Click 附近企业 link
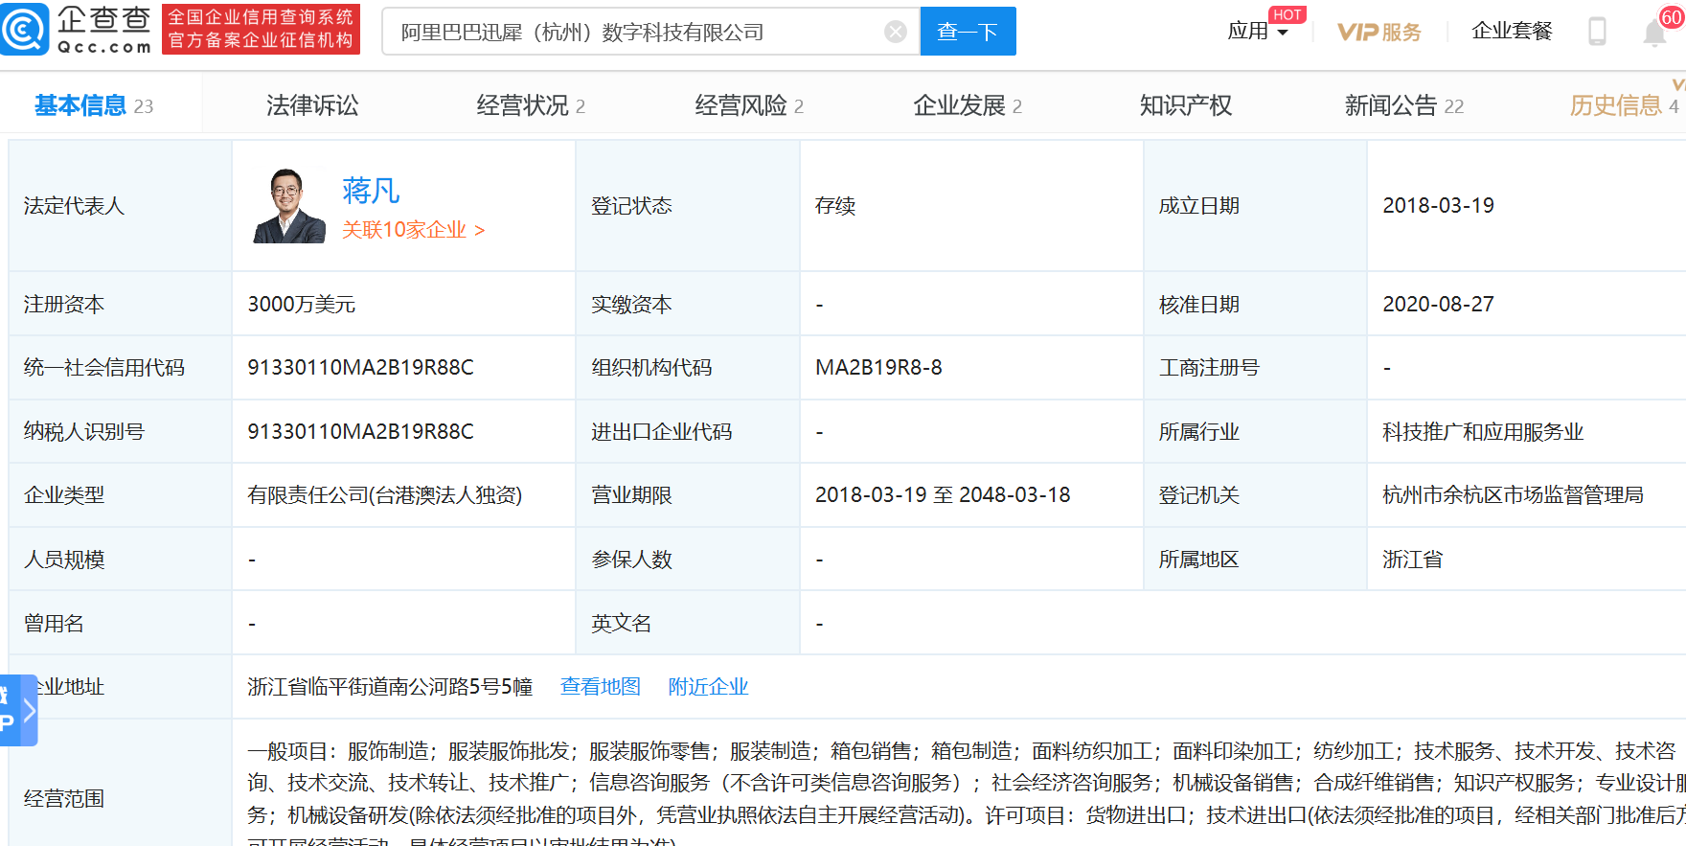1686x846 pixels. point(708,687)
